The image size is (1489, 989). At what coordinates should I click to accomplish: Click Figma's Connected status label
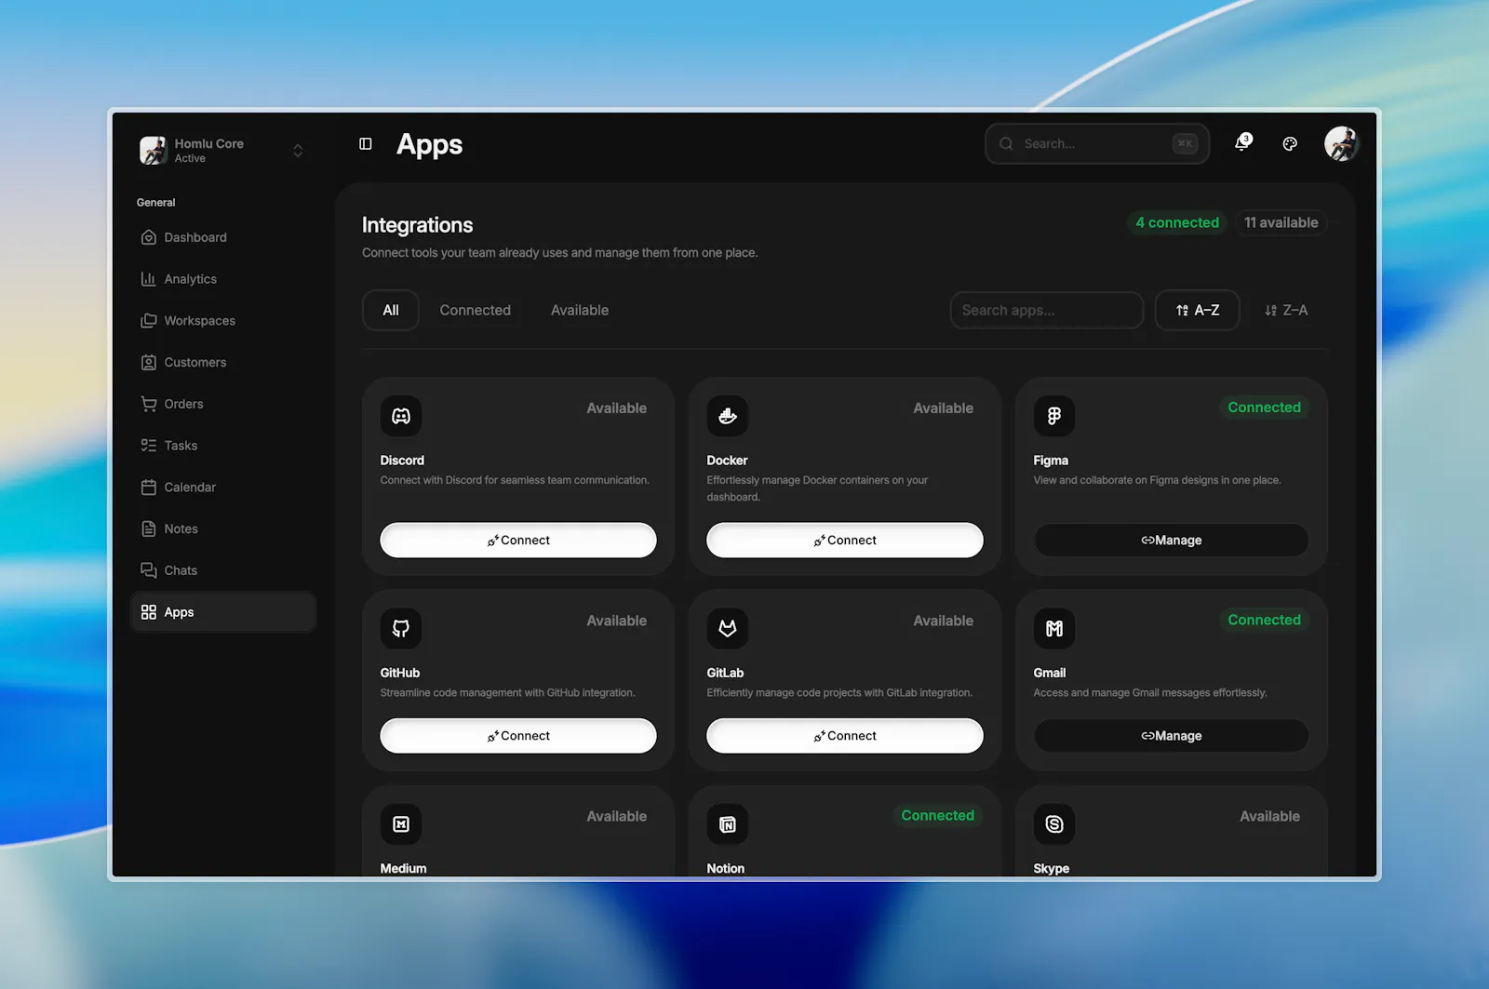(1264, 408)
